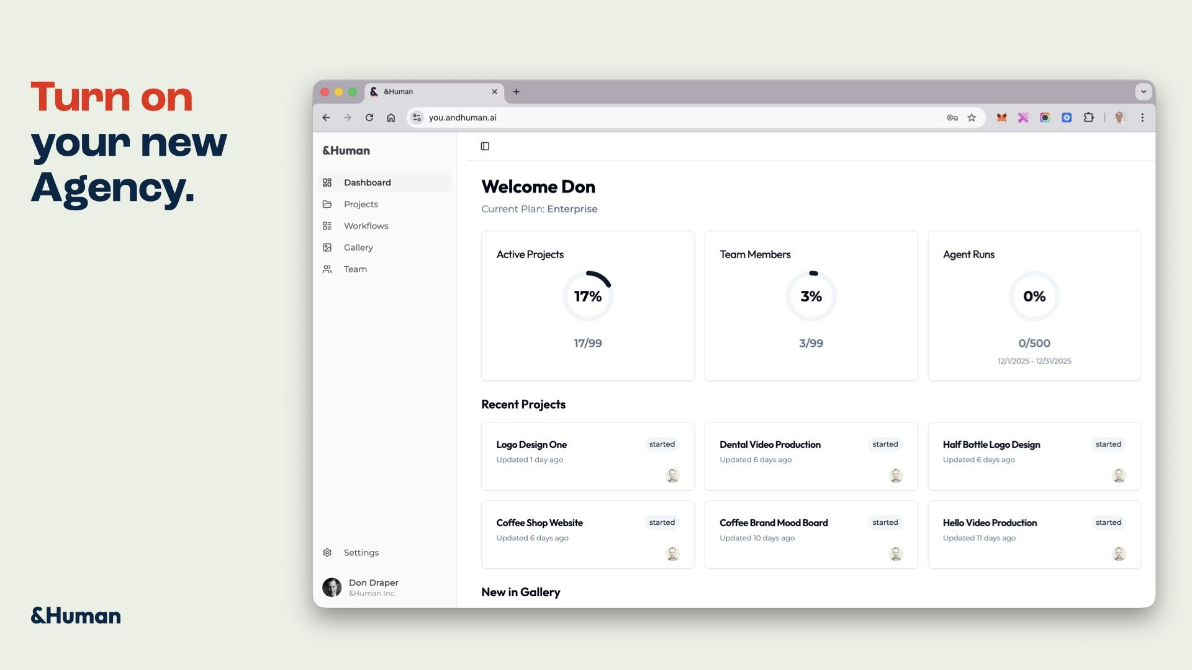Viewport: 1192px width, 670px height.
Task: Open the Chrome three-dot menu
Action: point(1142,117)
